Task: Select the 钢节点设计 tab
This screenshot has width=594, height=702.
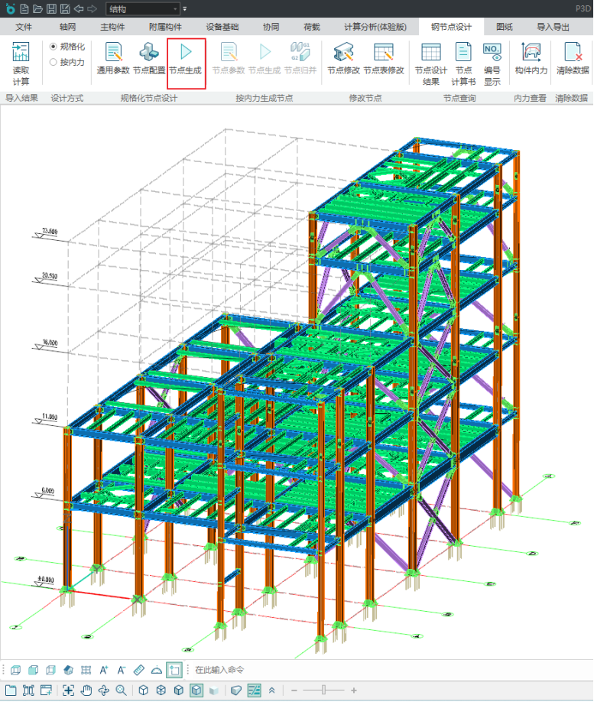Action: tap(451, 27)
